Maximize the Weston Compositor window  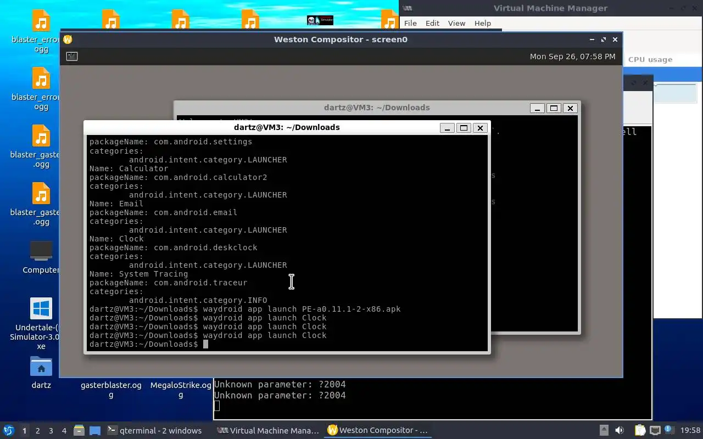pos(604,40)
